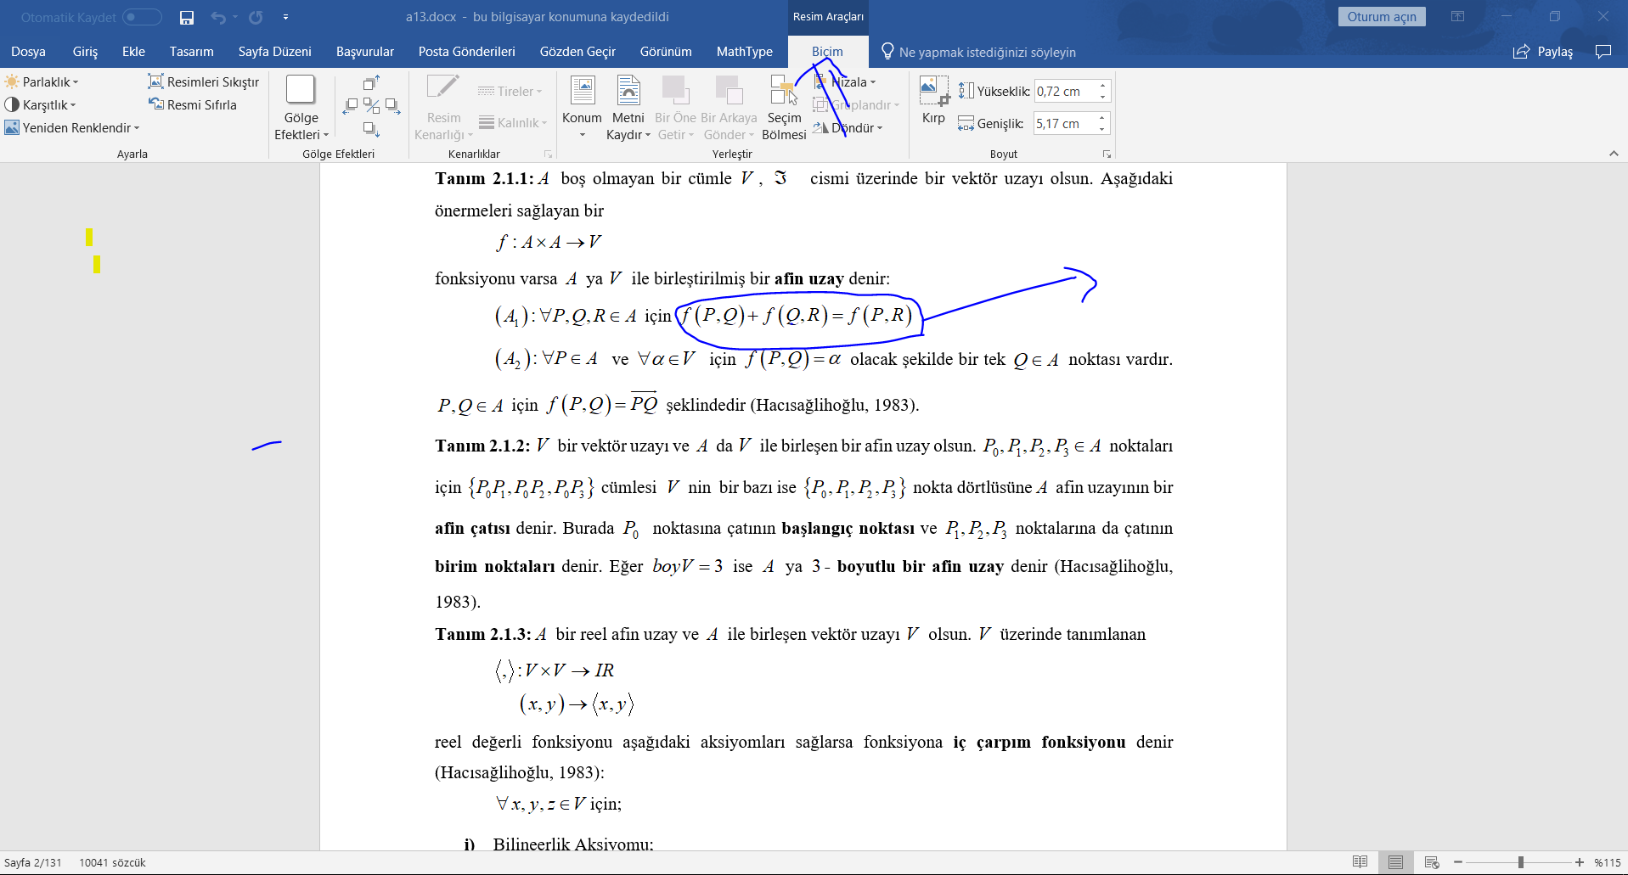Switch to the MathType tab

pos(745,52)
